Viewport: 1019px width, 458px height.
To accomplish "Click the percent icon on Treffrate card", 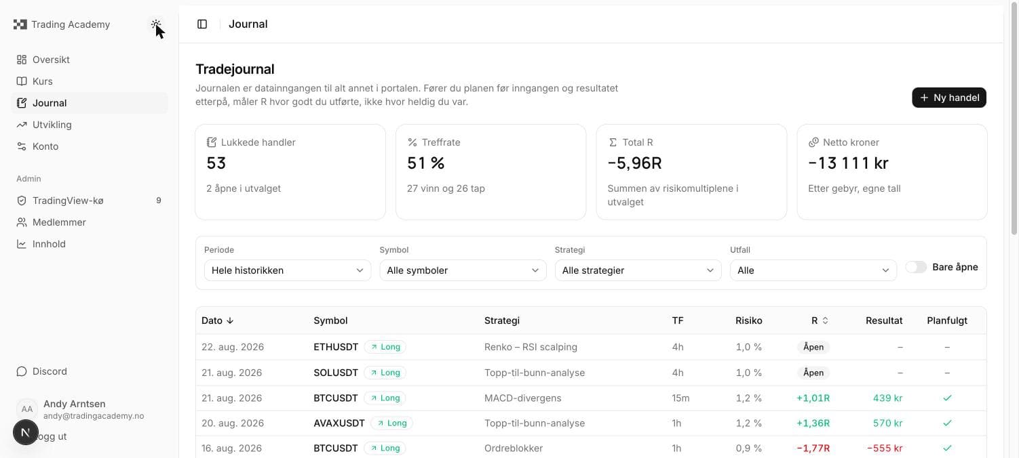I will (412, 142).
